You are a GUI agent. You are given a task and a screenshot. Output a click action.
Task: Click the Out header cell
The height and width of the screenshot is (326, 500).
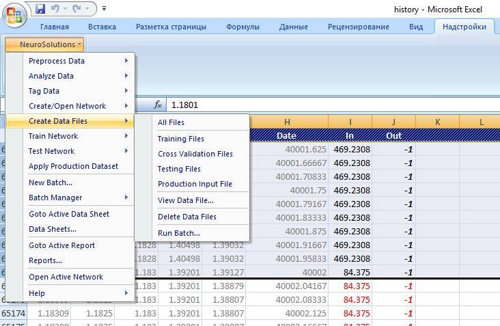pyautogui.click(x=394, y=135)
